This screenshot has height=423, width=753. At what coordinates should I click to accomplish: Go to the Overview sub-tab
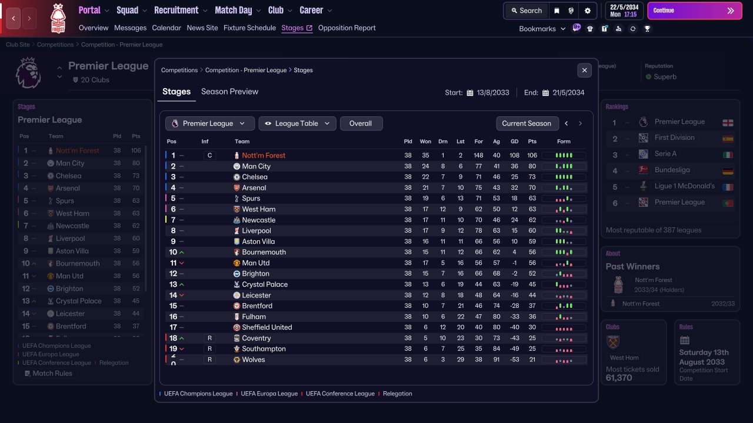coord(94,28)
